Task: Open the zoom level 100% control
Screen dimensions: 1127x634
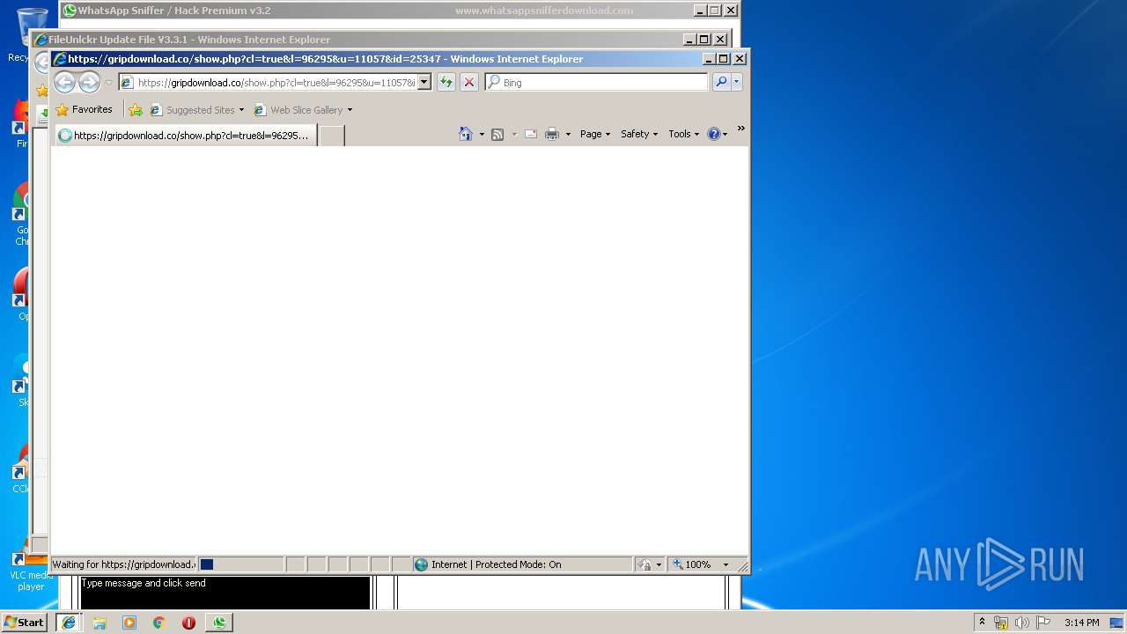Action: [693, 564]
